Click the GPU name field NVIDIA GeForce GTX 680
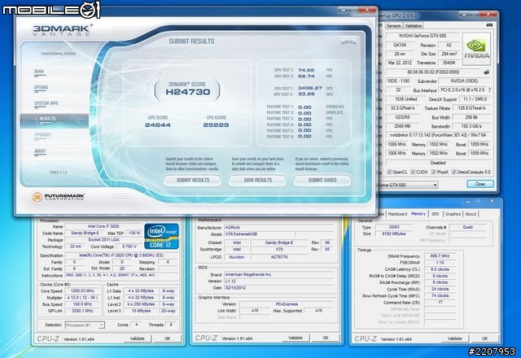Viewport: 521px width, 358px height. pos(422,36)
